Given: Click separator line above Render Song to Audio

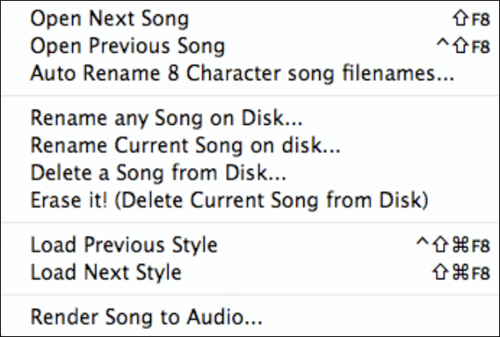Looking at the screenshot, I should [x=249, y=295].
